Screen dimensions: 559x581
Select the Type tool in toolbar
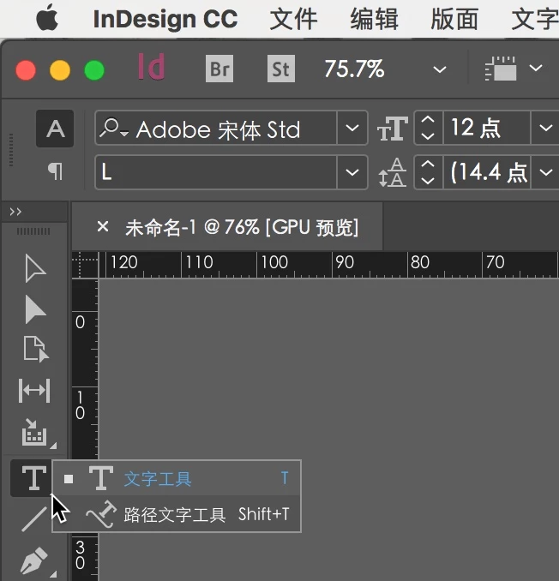click(x=33, y=478)
